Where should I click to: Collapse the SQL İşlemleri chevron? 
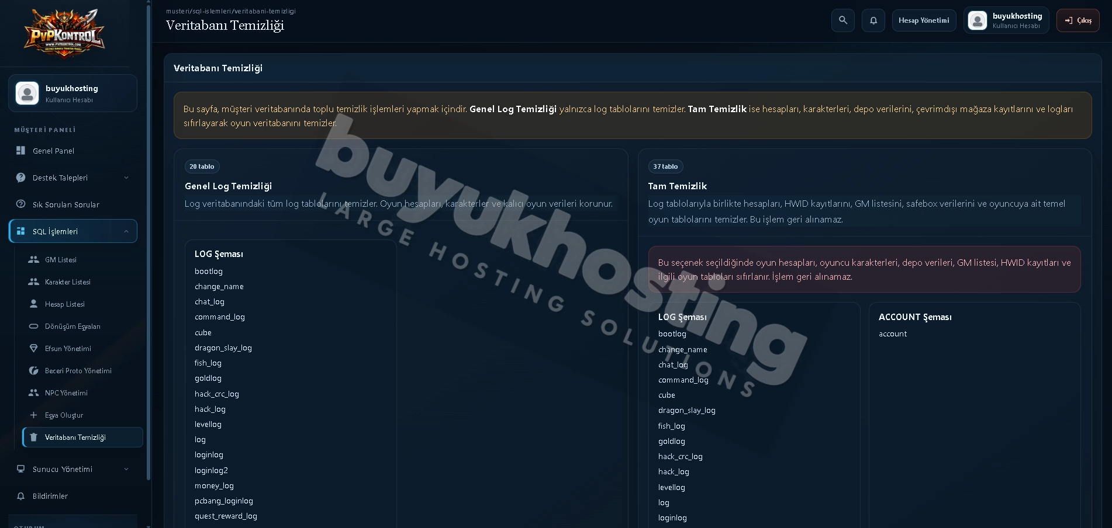click(x=126, y=231)
